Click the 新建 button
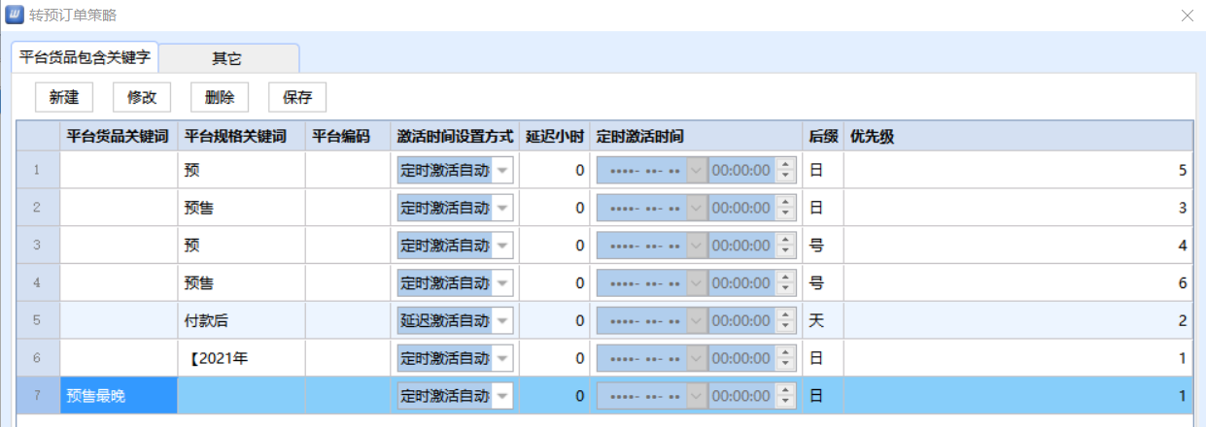This screenshot has height=427, width=1206. [x=64, y=97]
